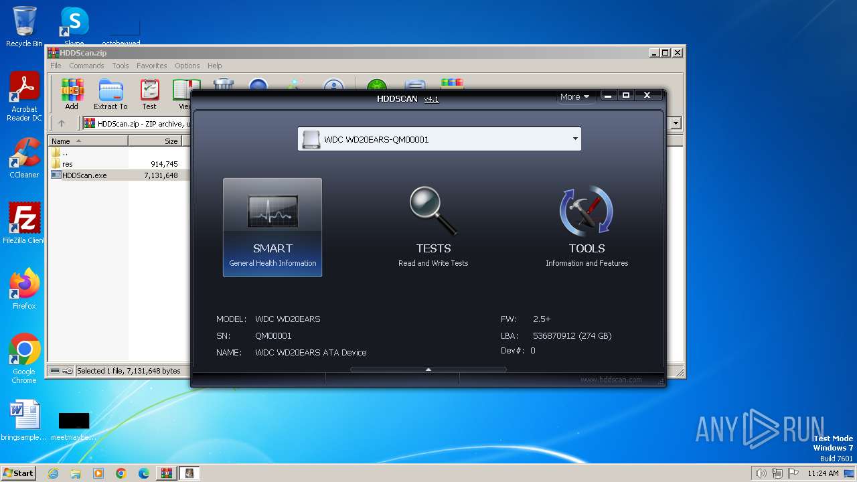Open the Recycle Bin desktop icon
This screenshot has width=857, height=482.
[24, 27]
